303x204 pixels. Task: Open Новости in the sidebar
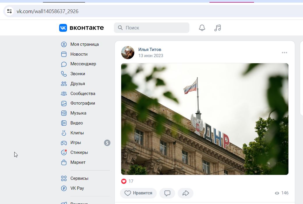click(79, 54)
